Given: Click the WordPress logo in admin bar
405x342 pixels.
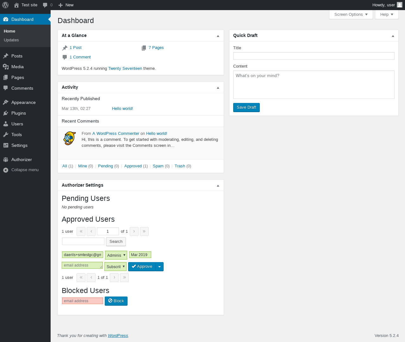Looking at the screenshot, I should click(5, 5).
